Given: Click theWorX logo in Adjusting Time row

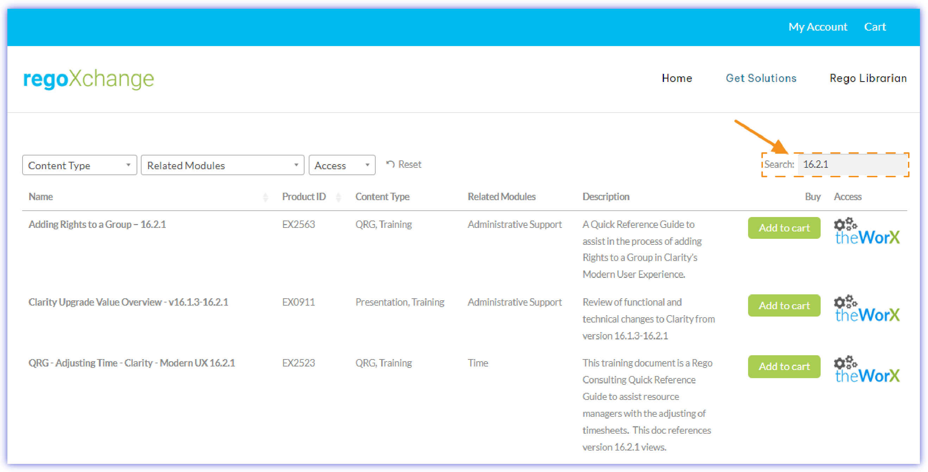Looking at the screenshot, I should tap(867, 369).
